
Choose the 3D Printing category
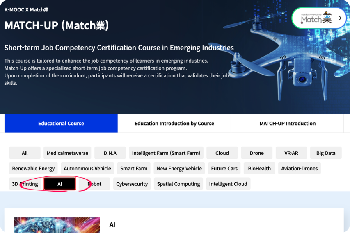click(x=25, y=184)
